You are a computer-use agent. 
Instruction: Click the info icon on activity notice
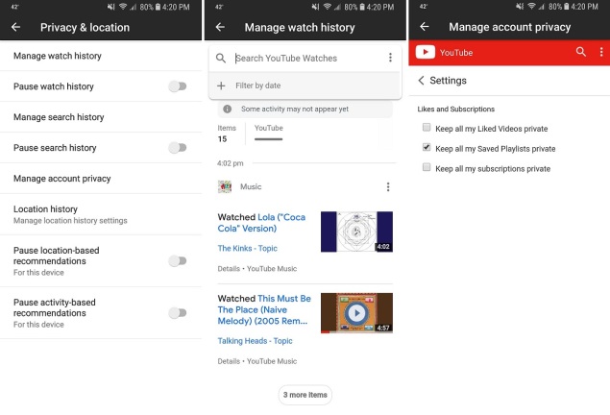click(x=228, y=110)
